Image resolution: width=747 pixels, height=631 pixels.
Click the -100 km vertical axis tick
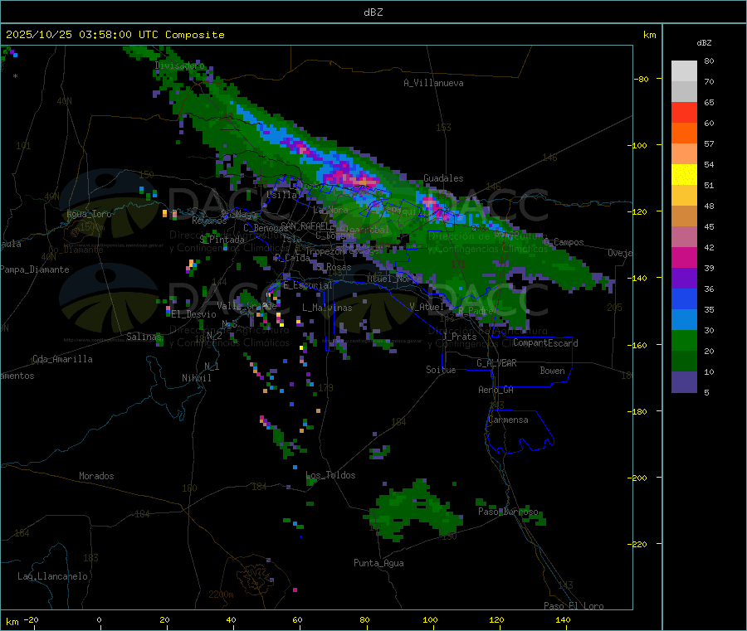[x=637, y=145]
